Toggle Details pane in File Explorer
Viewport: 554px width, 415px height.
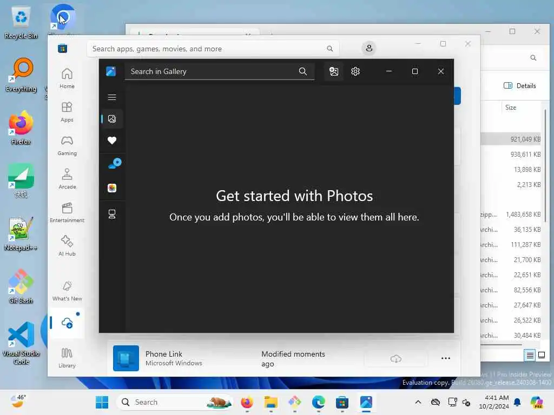click(x=520, y=86)
